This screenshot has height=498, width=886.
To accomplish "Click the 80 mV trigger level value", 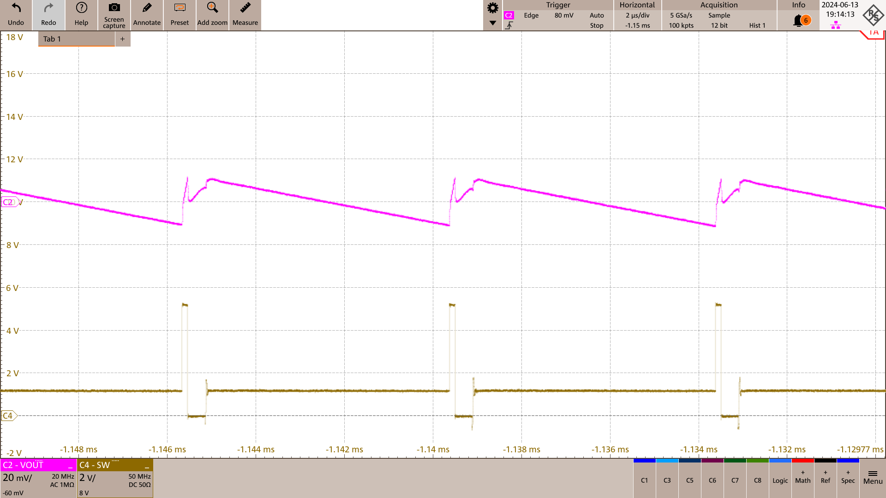I will [564, 15].
